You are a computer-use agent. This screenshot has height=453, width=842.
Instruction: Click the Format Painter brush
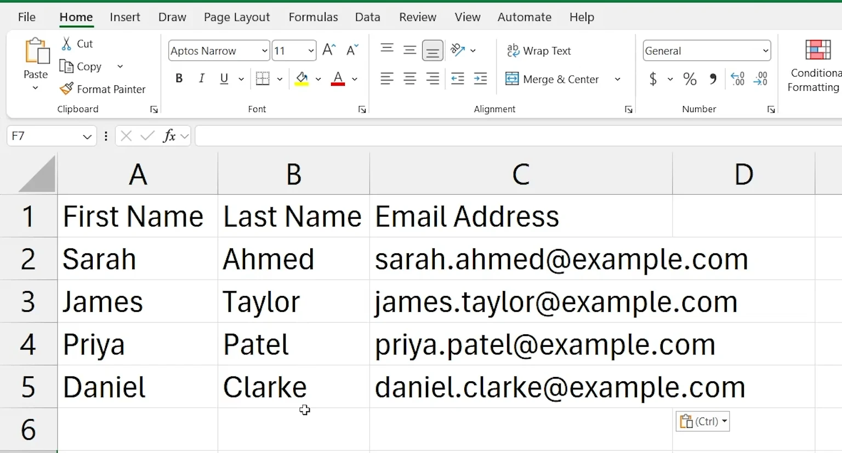coord(66,89)
